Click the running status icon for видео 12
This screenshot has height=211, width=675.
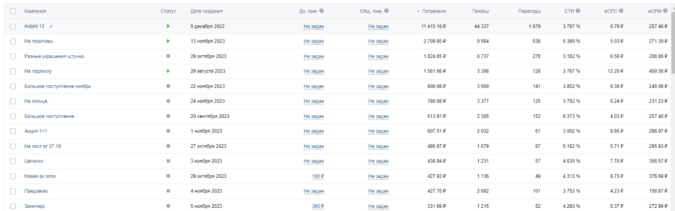[x=168, y=26]
